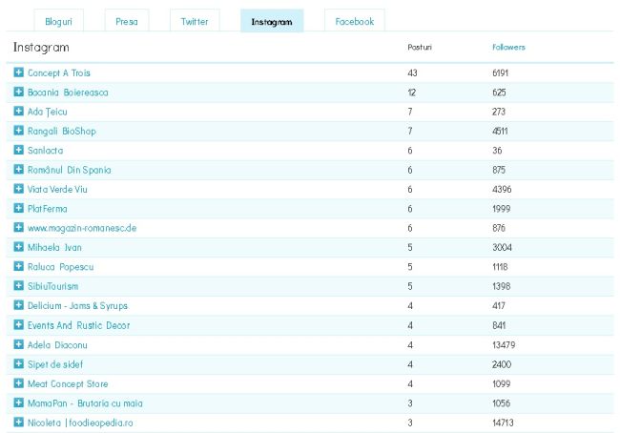
Task: Click plus icon next to Meat Concept Store
Action: [18, 383]
